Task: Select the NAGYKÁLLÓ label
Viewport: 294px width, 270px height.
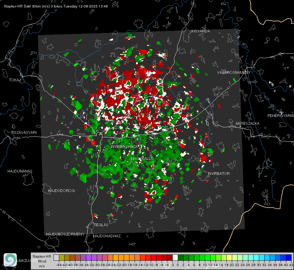Action: click(142, 158)
